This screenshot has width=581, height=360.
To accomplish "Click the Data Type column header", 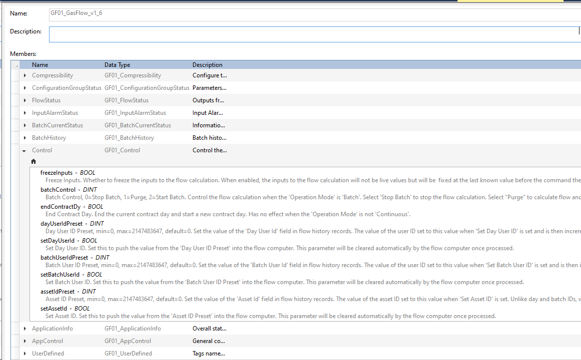I will (x=117, y=65).
